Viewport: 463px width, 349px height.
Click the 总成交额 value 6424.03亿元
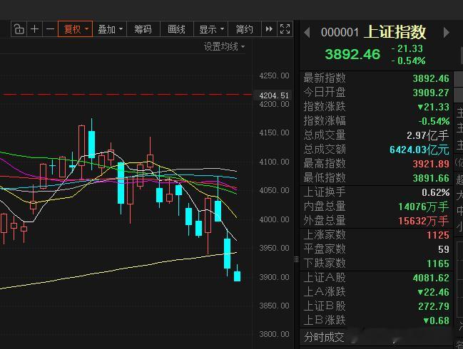click(419, 150)
